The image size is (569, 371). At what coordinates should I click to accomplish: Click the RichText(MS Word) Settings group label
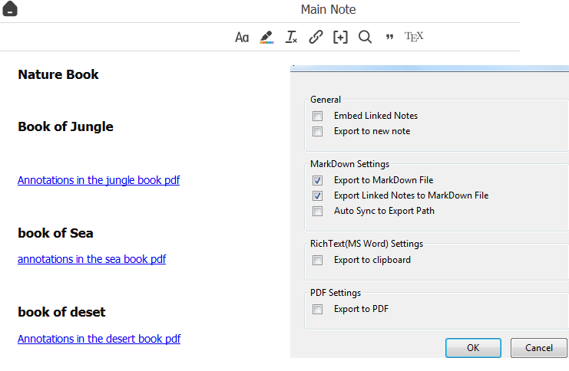click(366, 244)
